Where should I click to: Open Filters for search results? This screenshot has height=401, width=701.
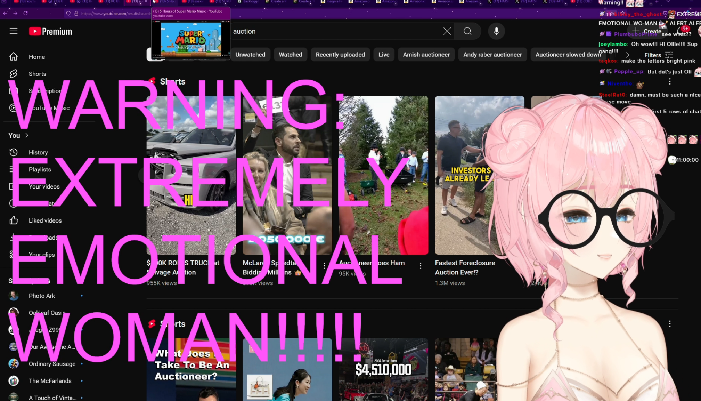pyautogui.click(x=659, y=55)
